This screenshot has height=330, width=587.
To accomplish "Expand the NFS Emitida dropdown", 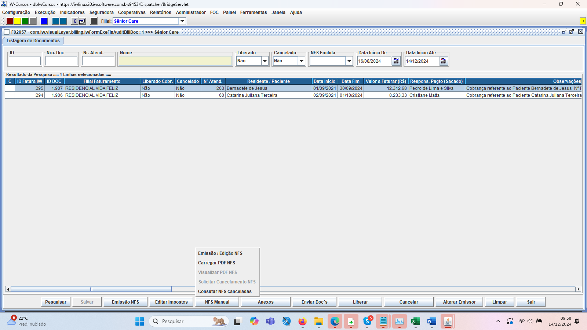I will (x=349, y=61).
